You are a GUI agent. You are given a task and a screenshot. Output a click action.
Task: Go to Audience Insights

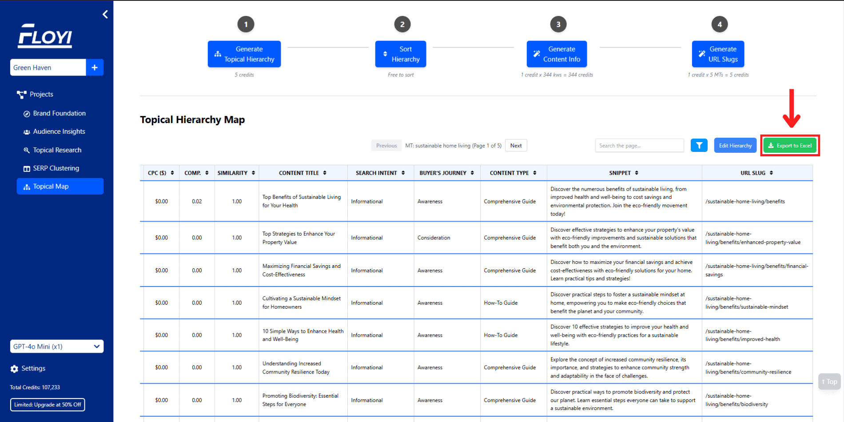tap(59, 131)
